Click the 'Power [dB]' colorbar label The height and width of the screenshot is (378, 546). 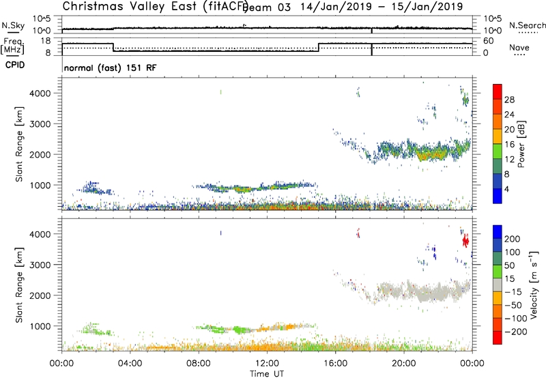click(x=521, y=144)
